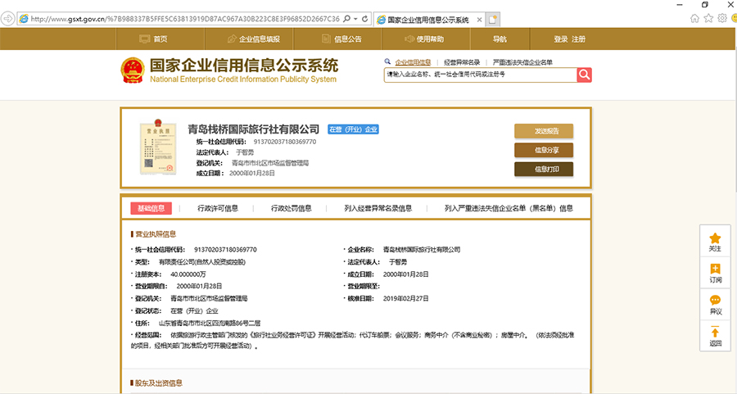Click the 在营(开业)企业 status badge

click(354, 129)
